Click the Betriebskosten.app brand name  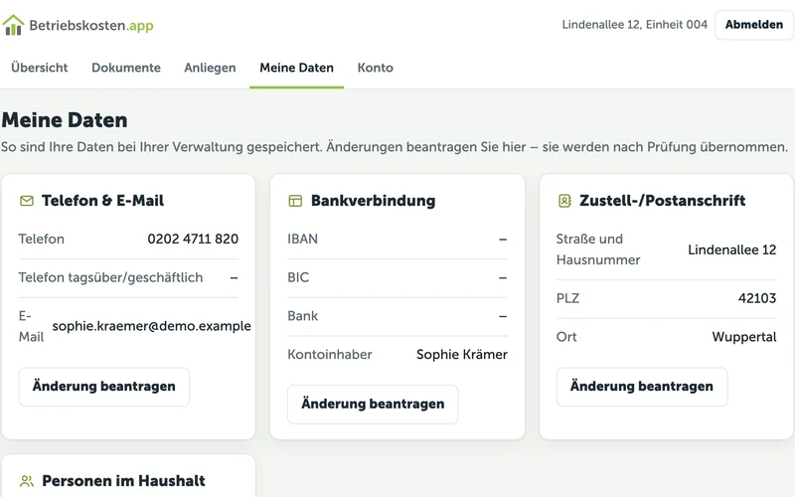click(91, 25)
